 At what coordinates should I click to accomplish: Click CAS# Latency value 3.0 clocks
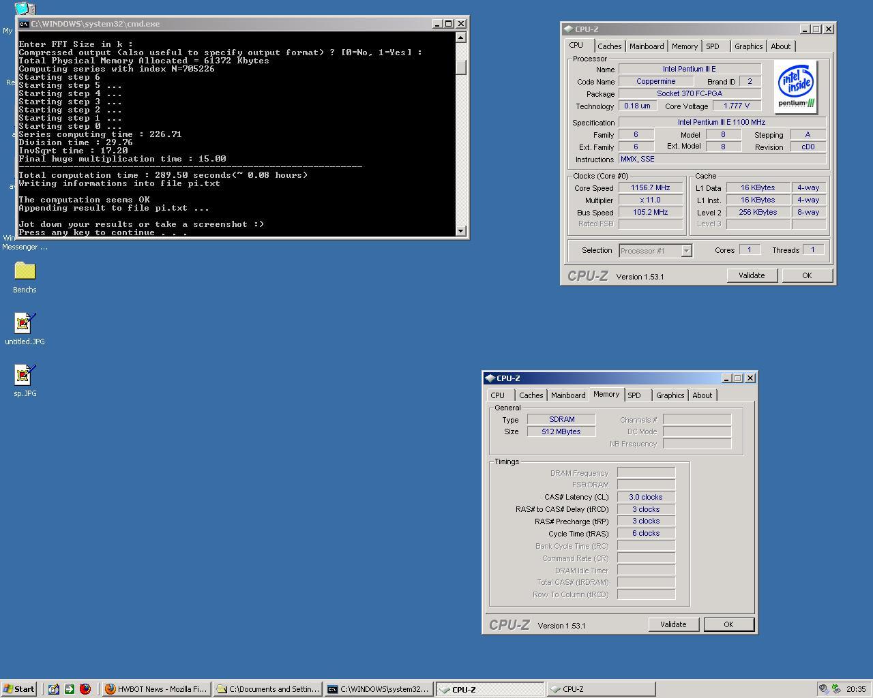coord(646,497)
